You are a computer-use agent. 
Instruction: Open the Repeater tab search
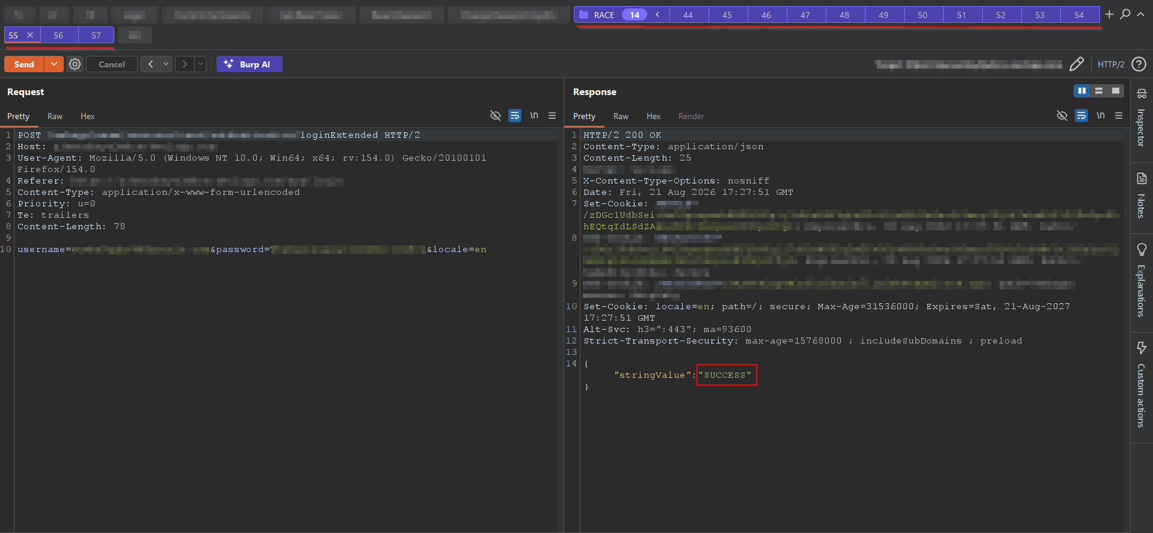[1125, 14]
